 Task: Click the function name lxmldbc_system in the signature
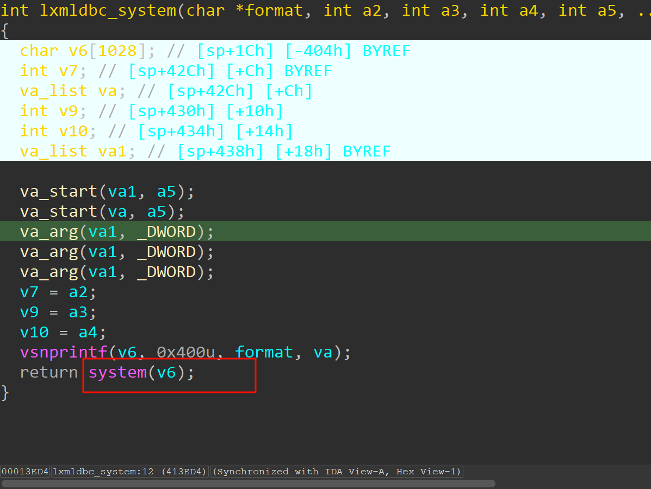[108, 10]
